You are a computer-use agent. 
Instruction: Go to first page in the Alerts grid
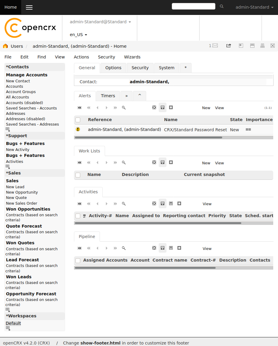79,108
